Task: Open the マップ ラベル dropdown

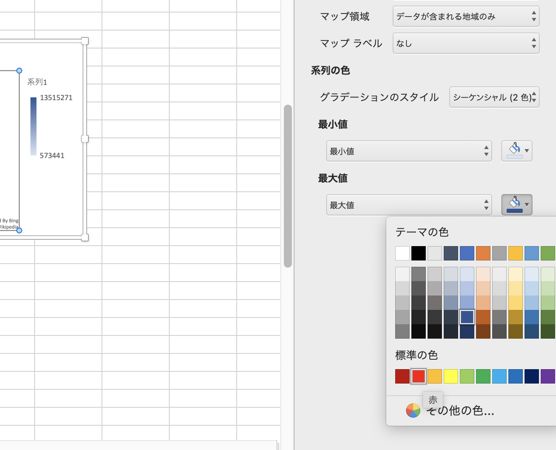Action: pos(466,44)
